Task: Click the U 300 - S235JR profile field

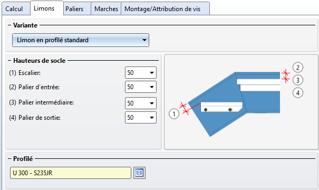Action: point(71,173)
